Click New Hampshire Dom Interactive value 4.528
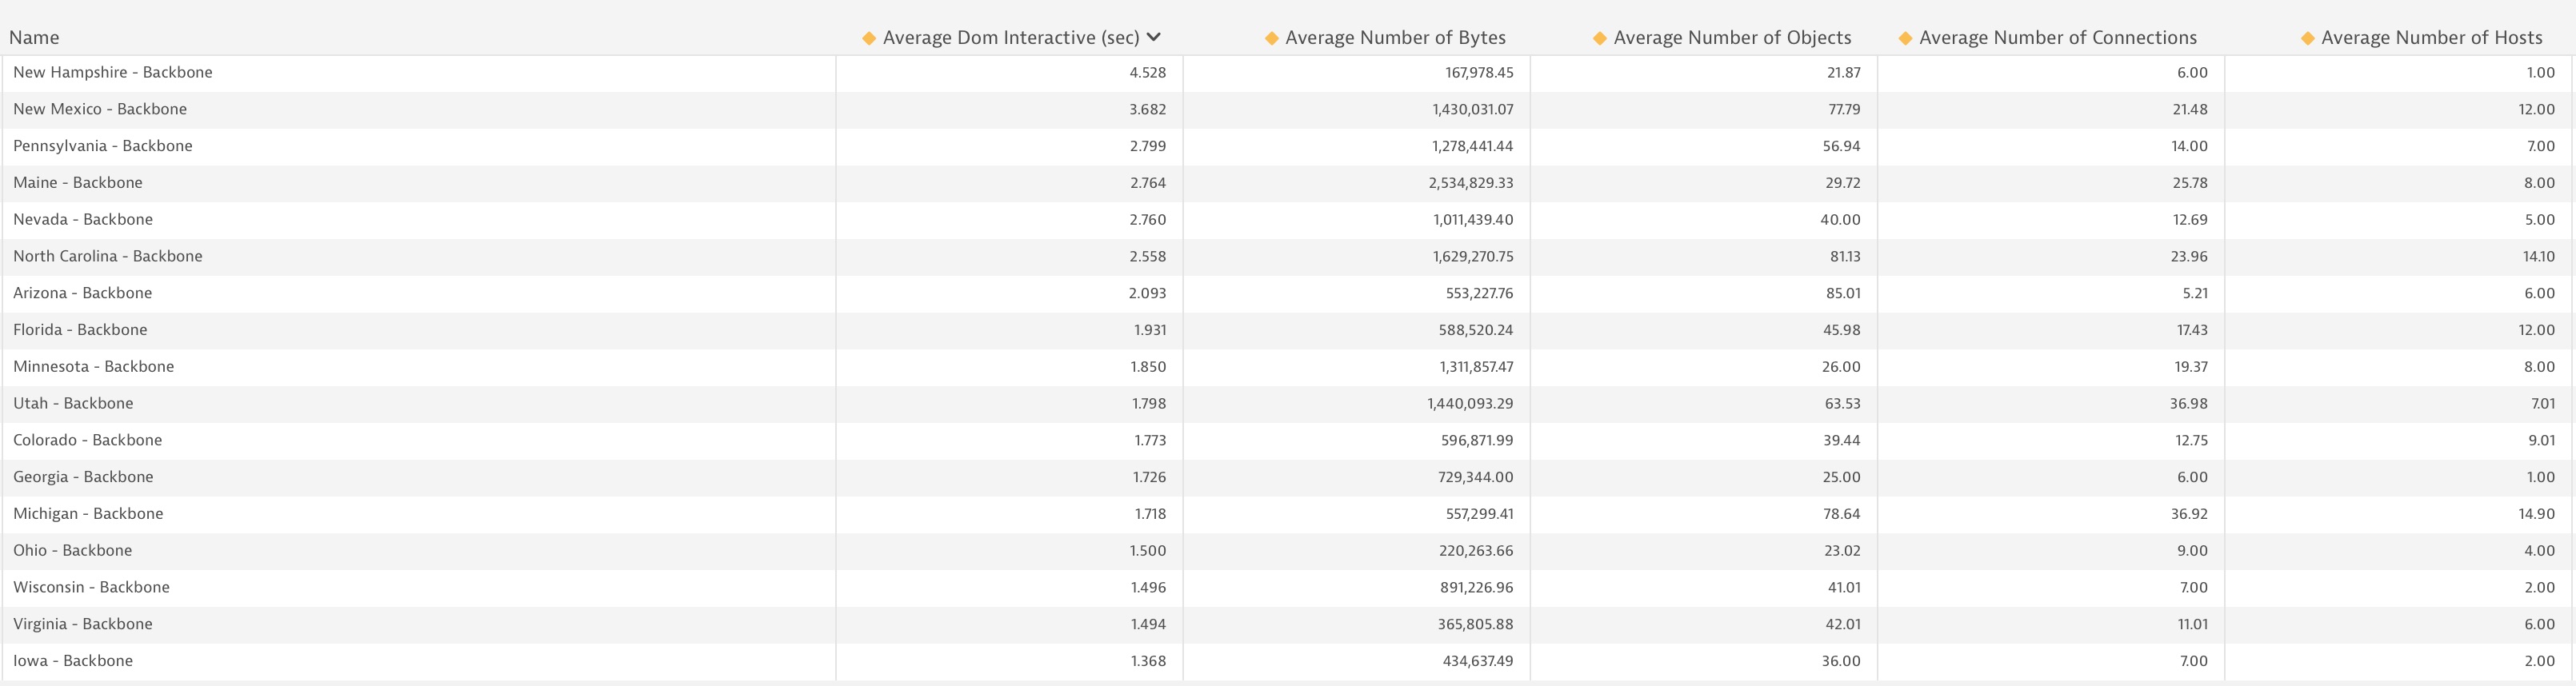Image resolution: width=2576 pixels, height=686 pixels. tap(1148, 72)
